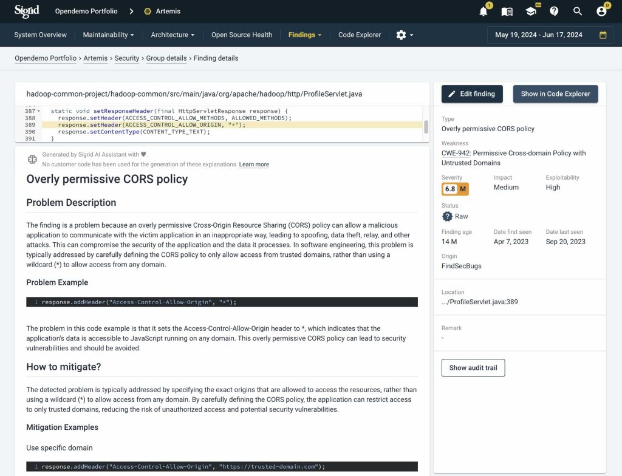Open the Learn more link

pyautogui.click(x=254, y=164)
